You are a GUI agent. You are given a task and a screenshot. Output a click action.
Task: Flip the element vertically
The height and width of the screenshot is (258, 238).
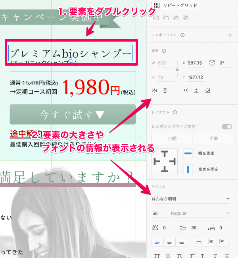tap(165, 91)
